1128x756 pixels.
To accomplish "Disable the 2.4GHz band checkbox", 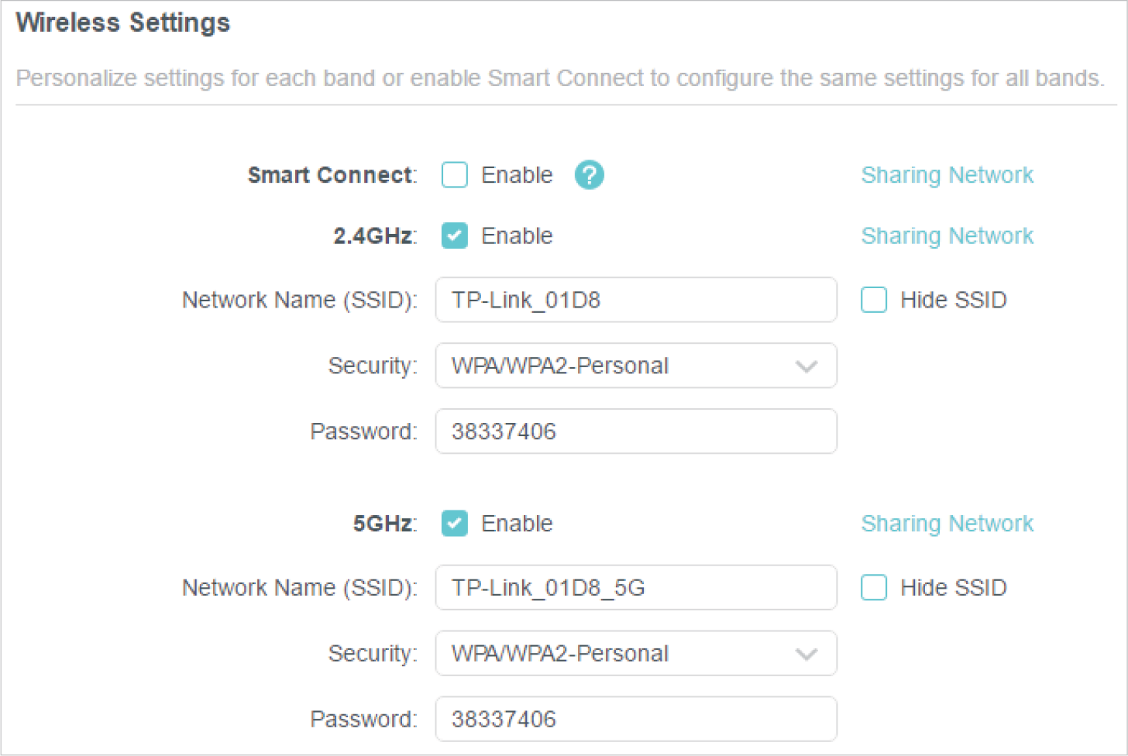I will tap(455, 235).
